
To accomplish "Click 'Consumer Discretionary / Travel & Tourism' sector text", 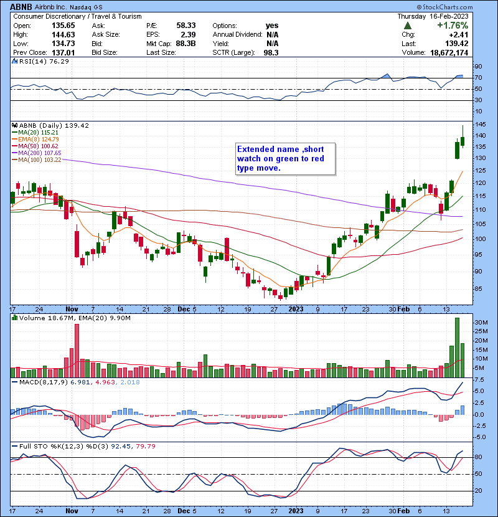I will click(x=77, y=16).
